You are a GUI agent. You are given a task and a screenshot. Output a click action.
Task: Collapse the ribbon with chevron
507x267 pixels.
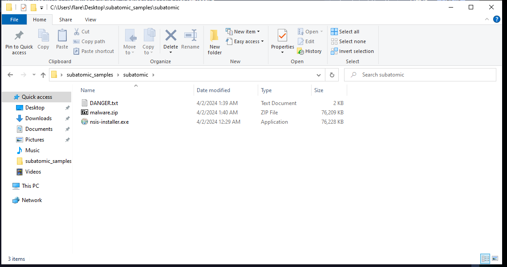[487, 20]
